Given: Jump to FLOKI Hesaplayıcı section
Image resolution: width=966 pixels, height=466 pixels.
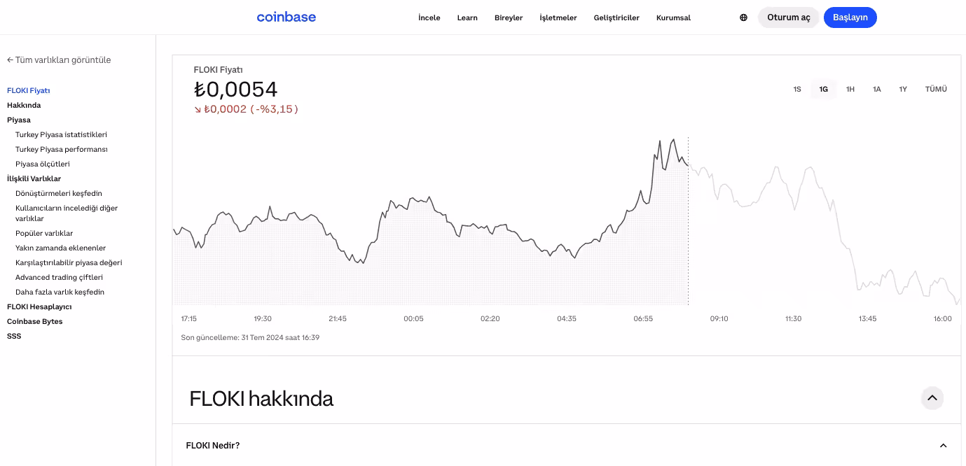Looking at the screenshot, I should [39, 306].
